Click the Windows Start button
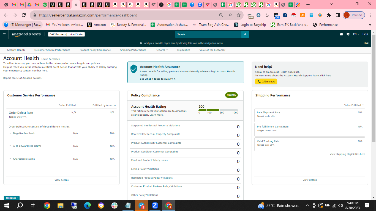 point(6,206)
